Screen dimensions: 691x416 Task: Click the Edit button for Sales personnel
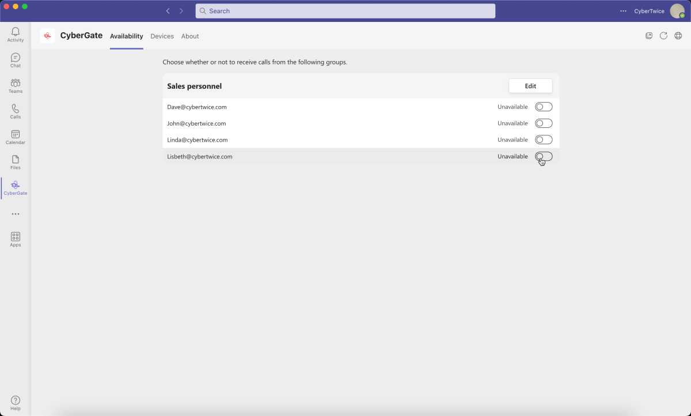(x=530, y=86)
